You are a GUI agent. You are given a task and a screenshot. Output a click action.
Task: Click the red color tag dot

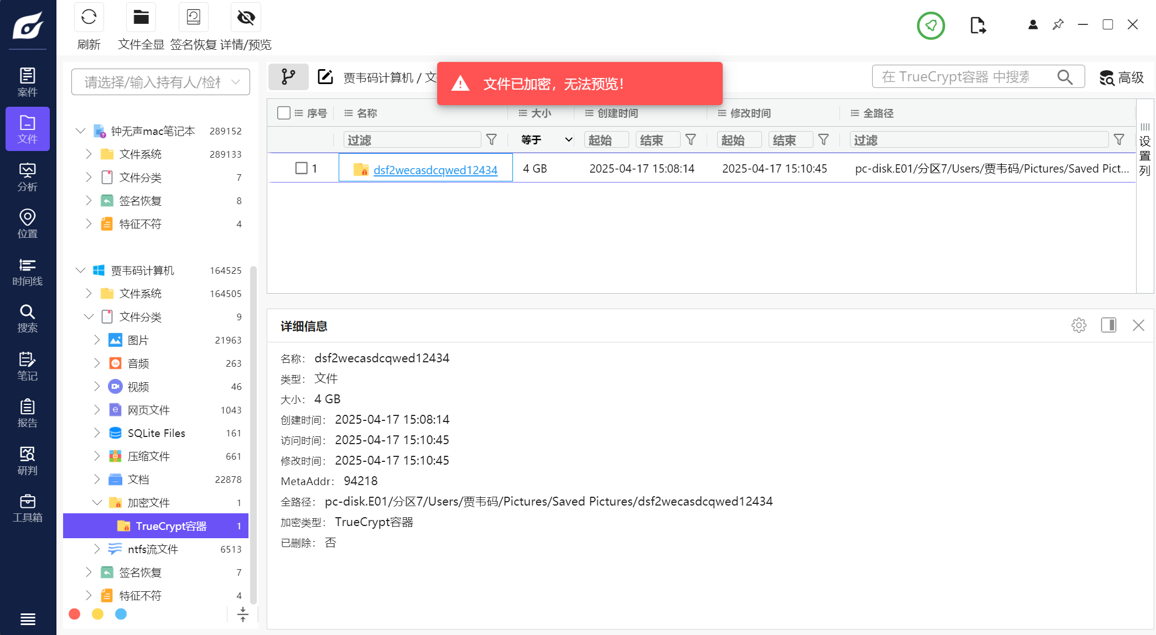75,614
